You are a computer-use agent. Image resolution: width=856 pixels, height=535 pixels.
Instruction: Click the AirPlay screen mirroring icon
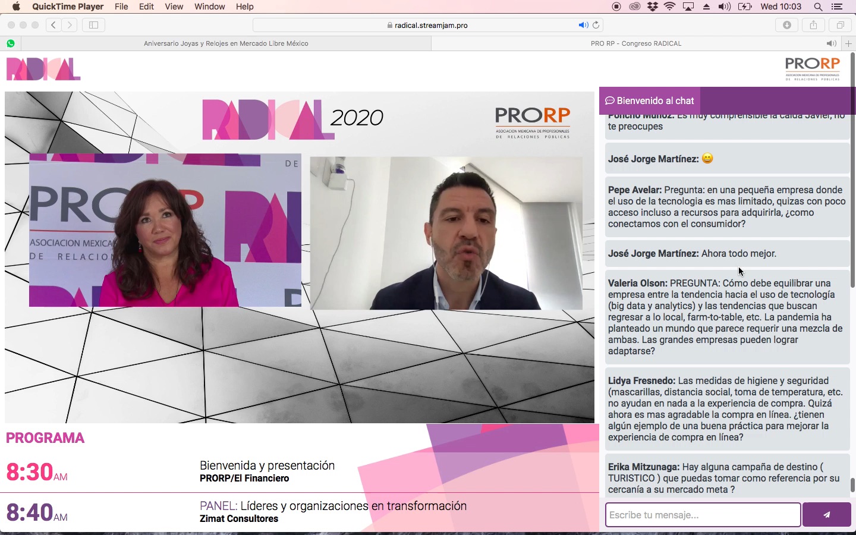pos(688,7)
